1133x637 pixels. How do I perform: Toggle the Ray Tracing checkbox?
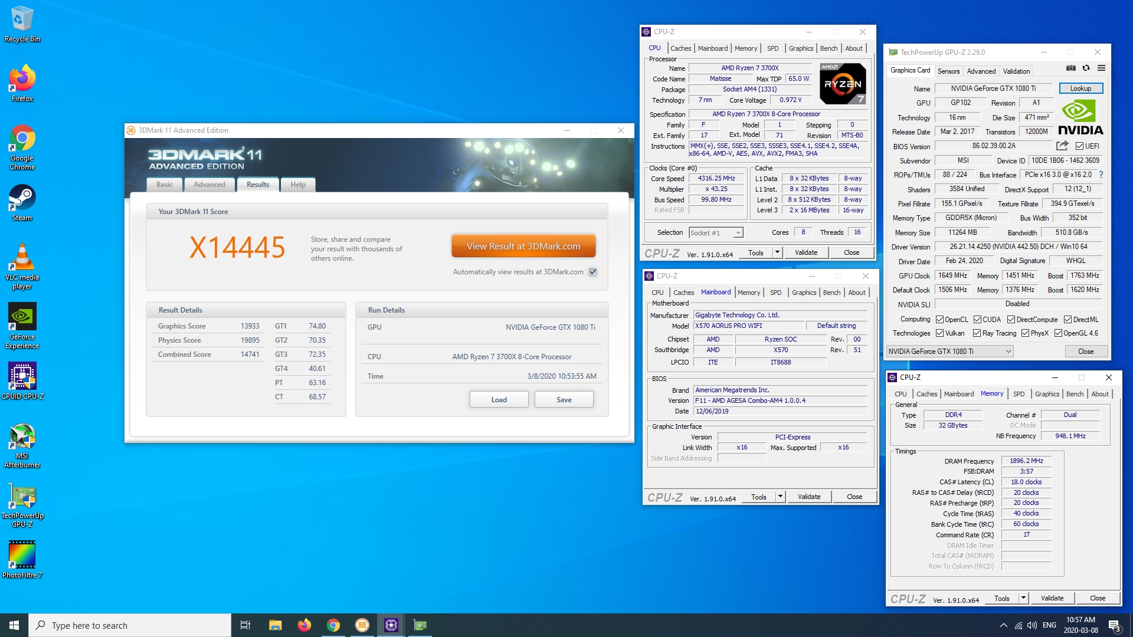coord(977,333)
